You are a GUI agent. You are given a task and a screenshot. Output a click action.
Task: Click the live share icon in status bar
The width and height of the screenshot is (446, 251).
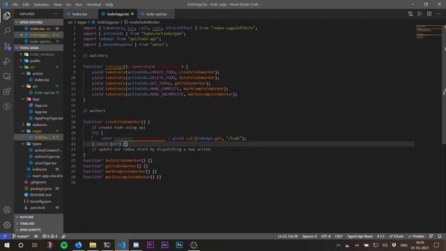tap(63, 236)
